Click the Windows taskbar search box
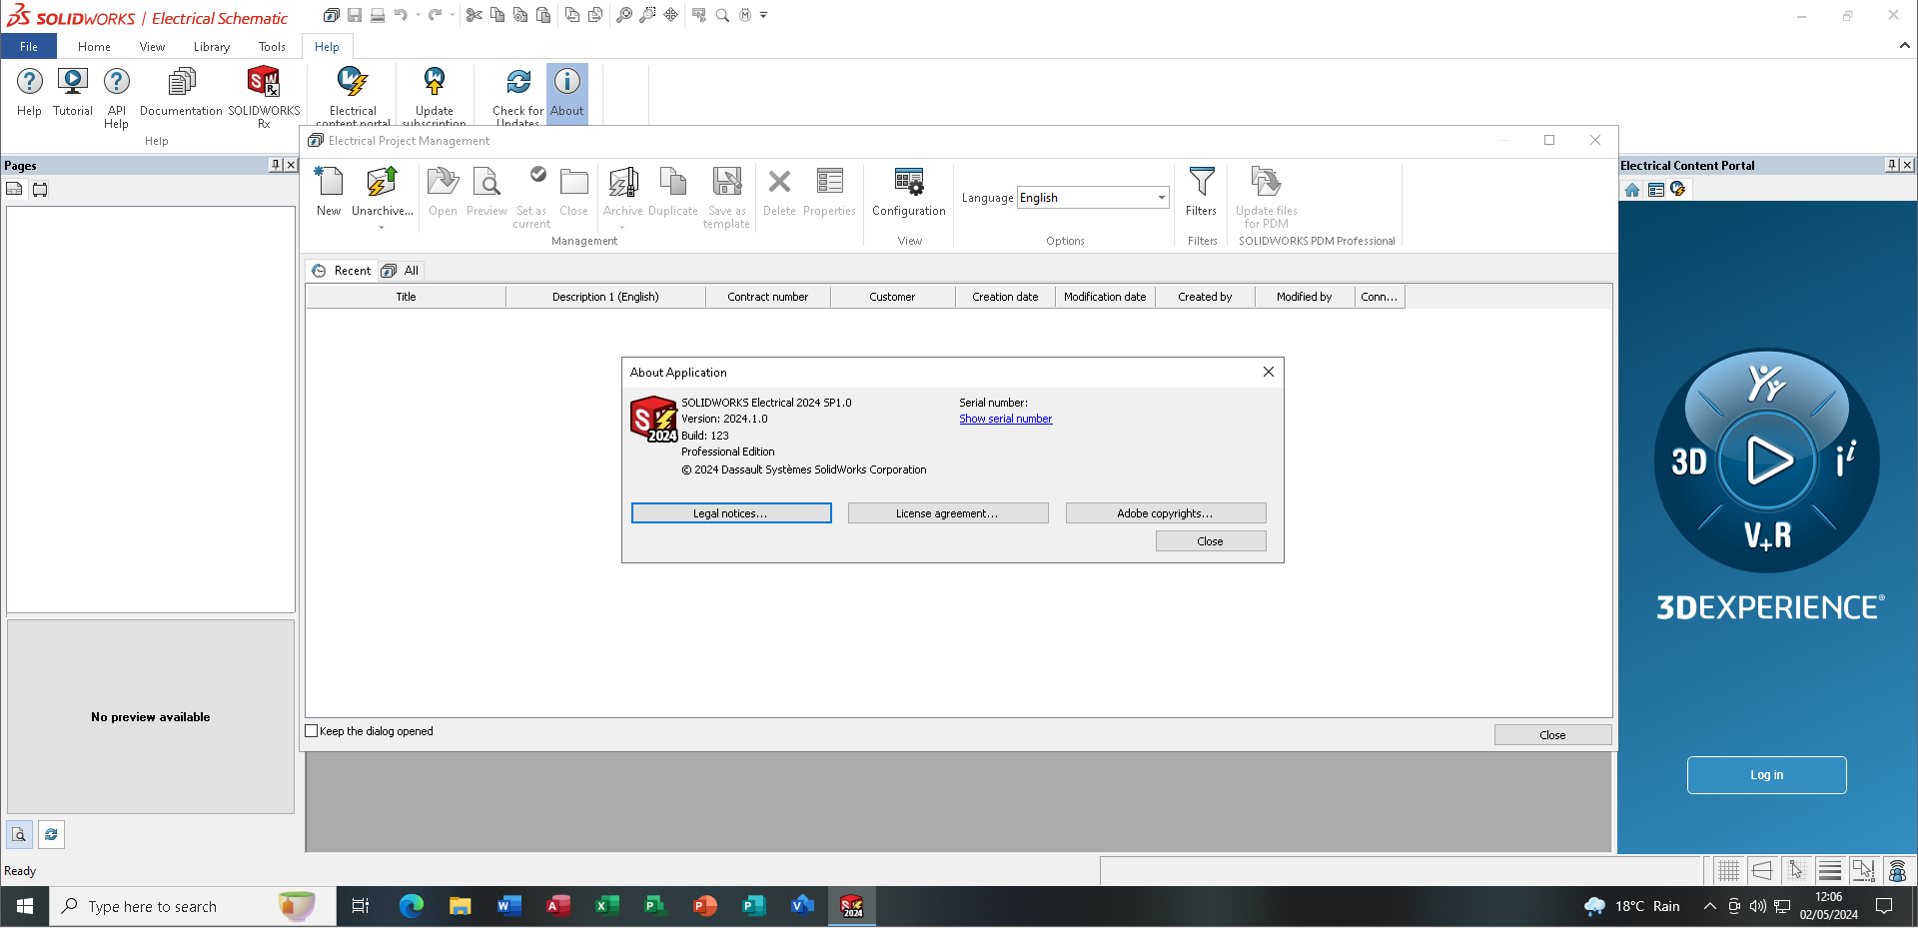Image resolution: width=1918 pixels, height=928 pixels. [193, 907]
